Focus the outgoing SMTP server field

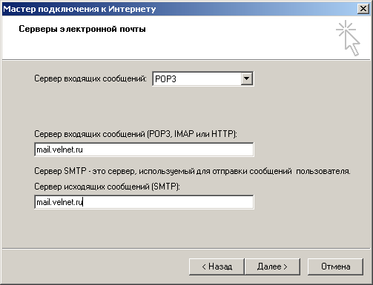[144, 202]
